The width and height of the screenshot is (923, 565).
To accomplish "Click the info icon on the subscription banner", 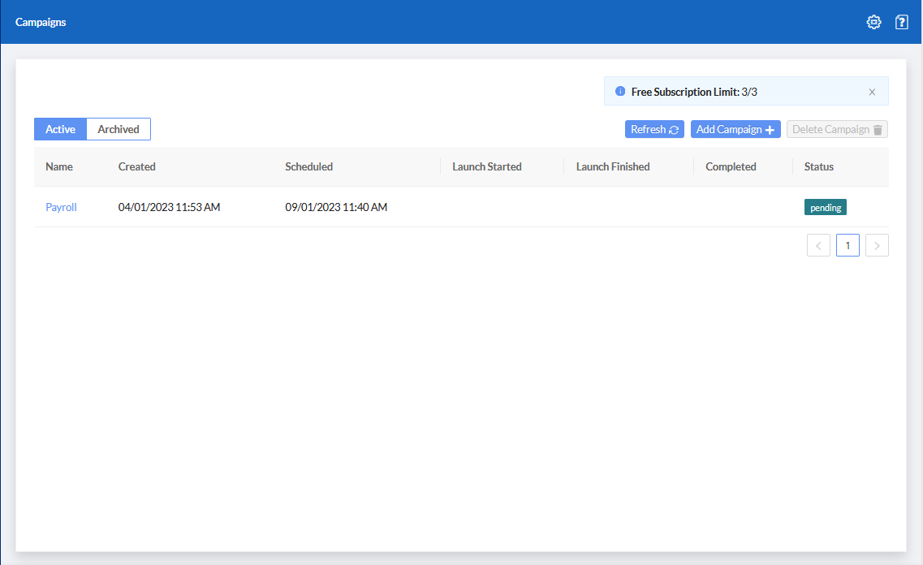I will [x=622, y=91].
